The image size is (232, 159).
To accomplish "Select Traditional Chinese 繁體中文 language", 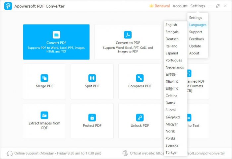I will point(175,89).
